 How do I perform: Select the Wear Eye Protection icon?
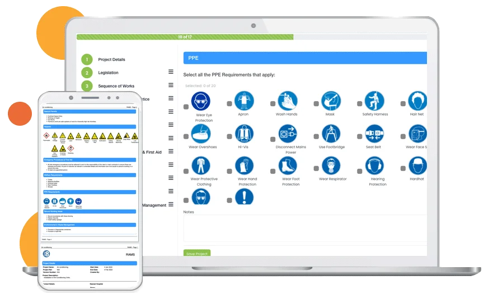tap(200, 101)
